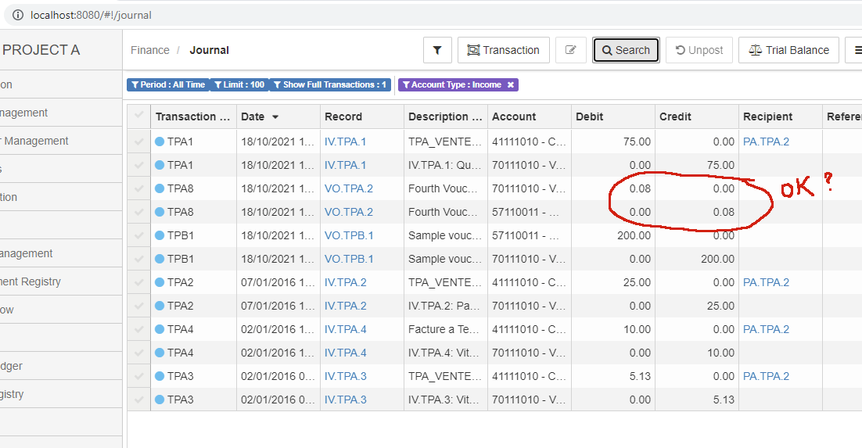Select first TPA8 row checkmark
This screenshot has width=862, height=448.
[138, 188]
